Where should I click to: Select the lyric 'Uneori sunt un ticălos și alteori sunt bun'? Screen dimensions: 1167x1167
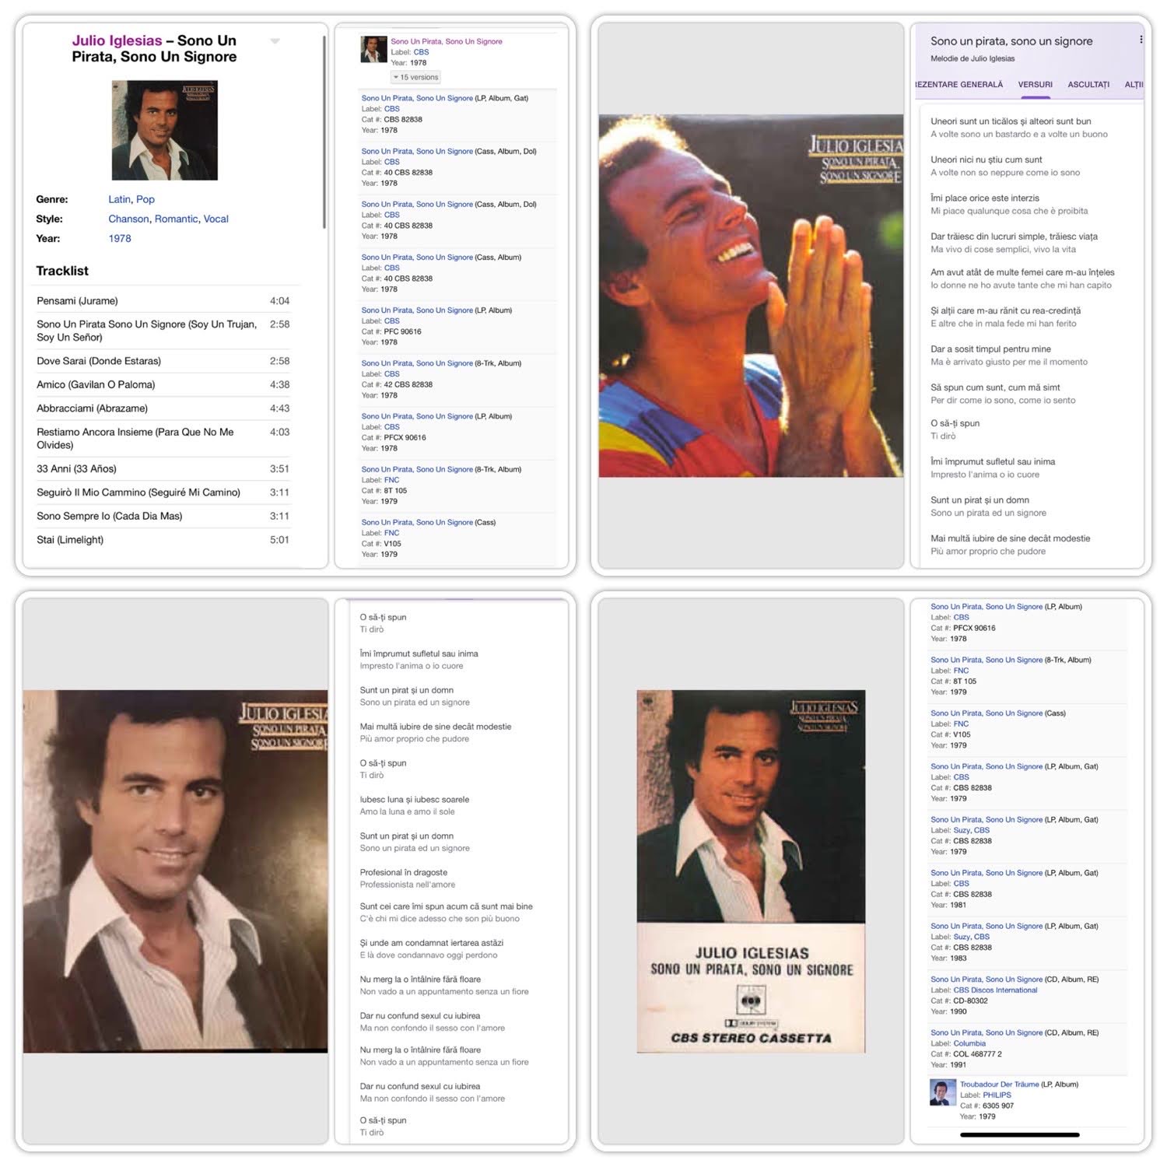1011,121
